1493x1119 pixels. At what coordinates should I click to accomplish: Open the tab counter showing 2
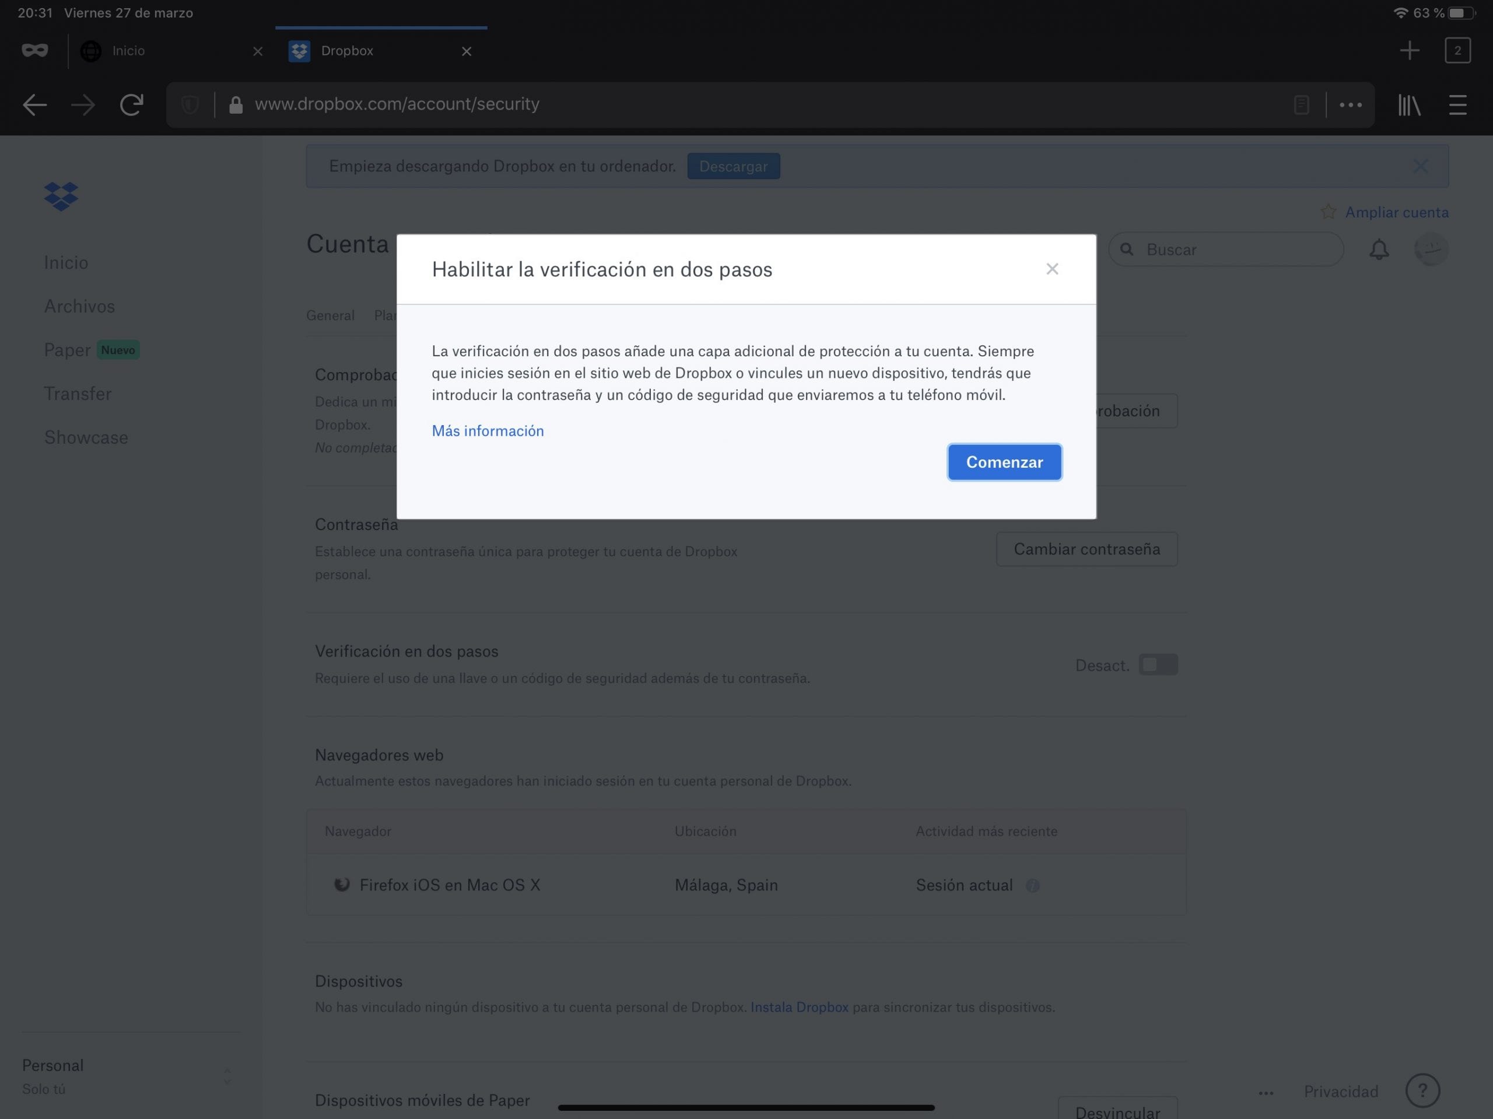point(1457,51)
